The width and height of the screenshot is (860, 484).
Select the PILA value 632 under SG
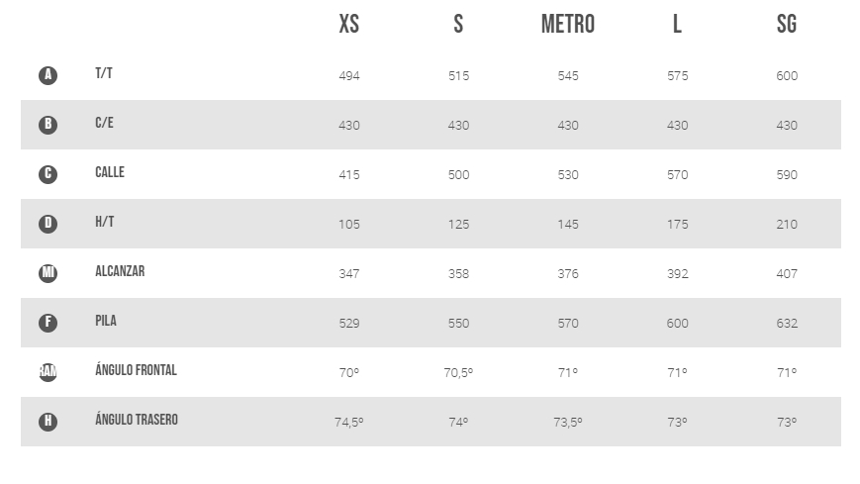pos(787,323)
